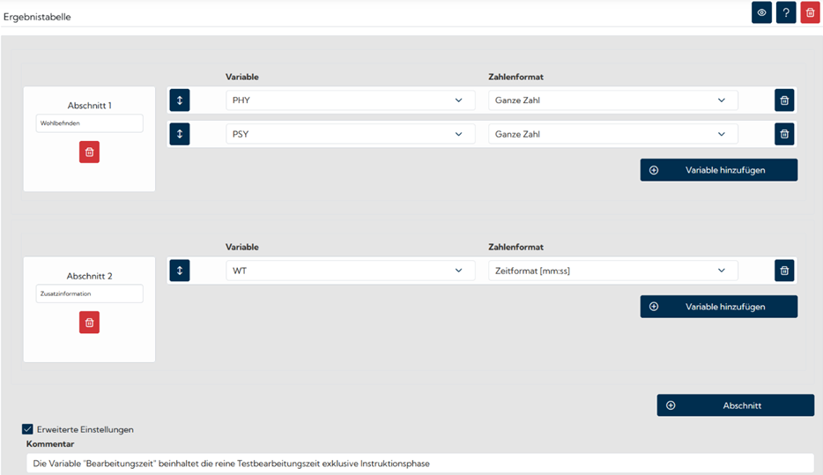The height and width of the screenshot is (475, 823).
Task: Delete Abschnitt 2 with red trash button
Action: click(89, 323)
